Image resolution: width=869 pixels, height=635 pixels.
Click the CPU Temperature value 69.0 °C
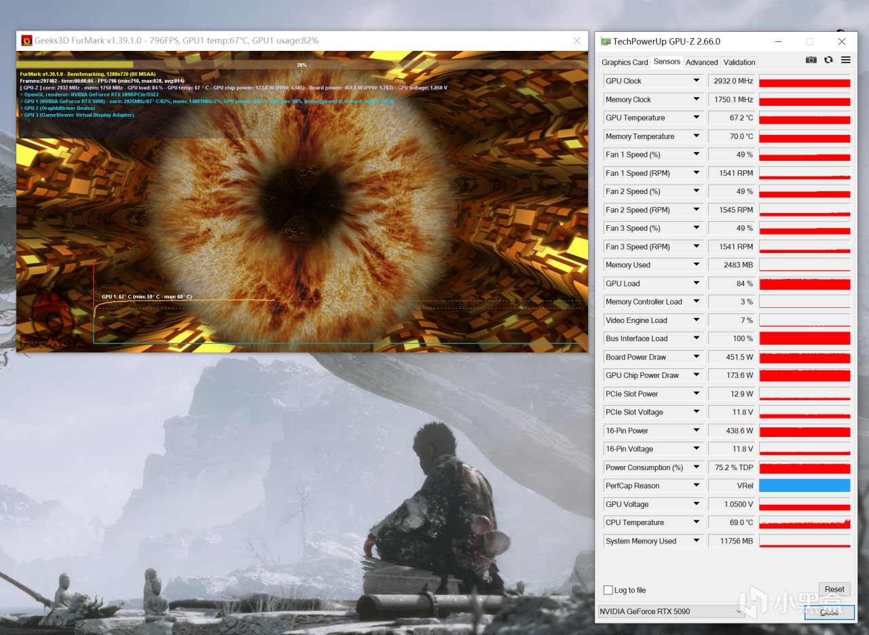[732, 522]
